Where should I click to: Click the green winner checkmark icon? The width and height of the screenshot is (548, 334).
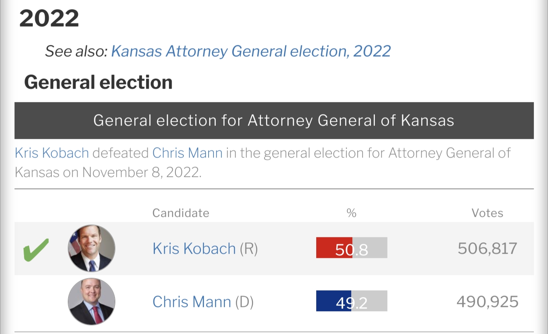pyautogui.click(x=36, y=250)
